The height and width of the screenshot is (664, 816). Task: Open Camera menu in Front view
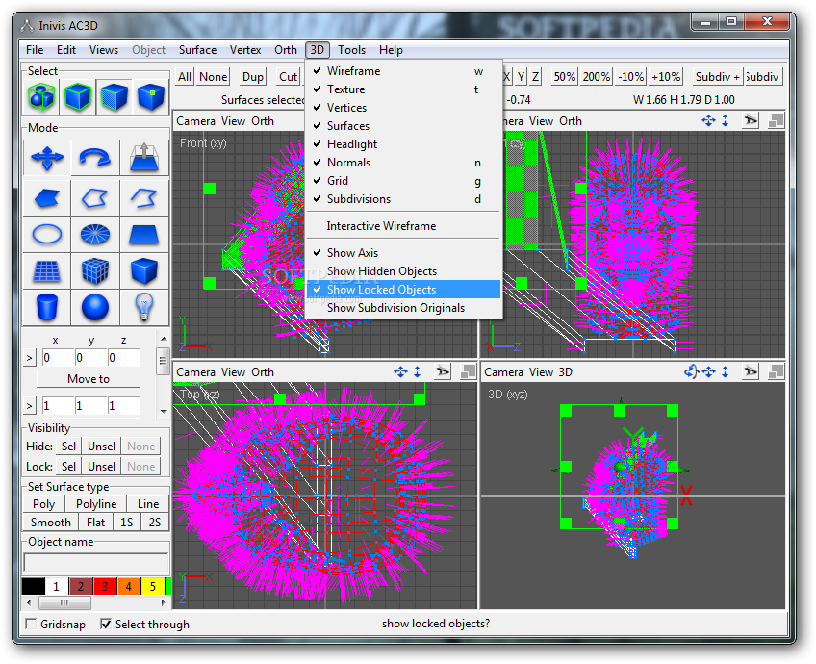pyautogui.click(x=195, y=121)
